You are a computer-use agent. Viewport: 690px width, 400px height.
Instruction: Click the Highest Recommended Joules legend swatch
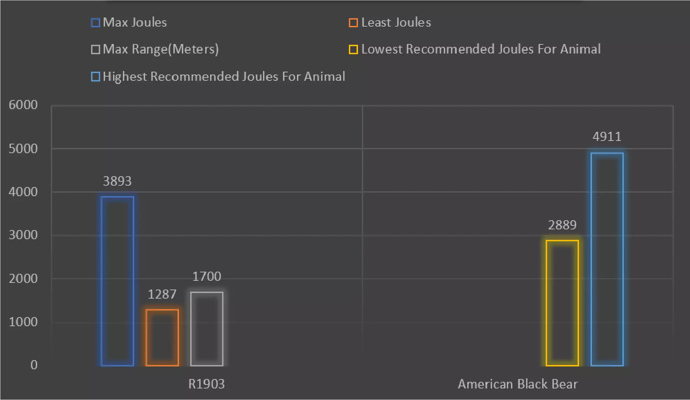point(95,77)
